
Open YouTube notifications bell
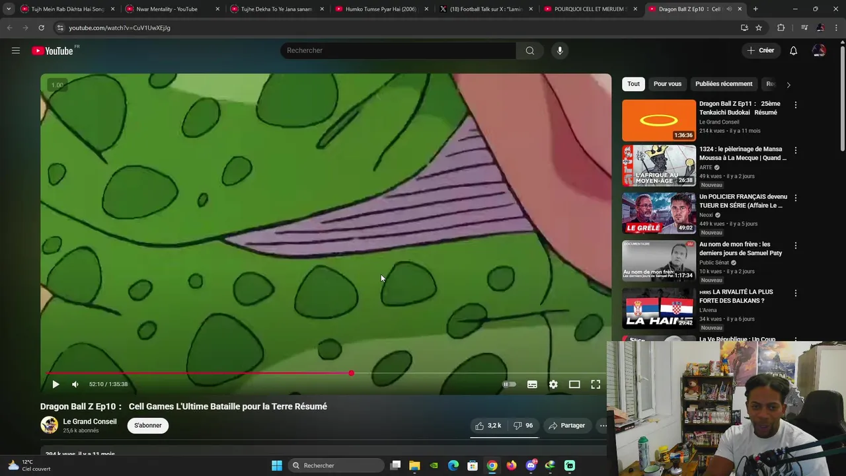click(793, 50)
